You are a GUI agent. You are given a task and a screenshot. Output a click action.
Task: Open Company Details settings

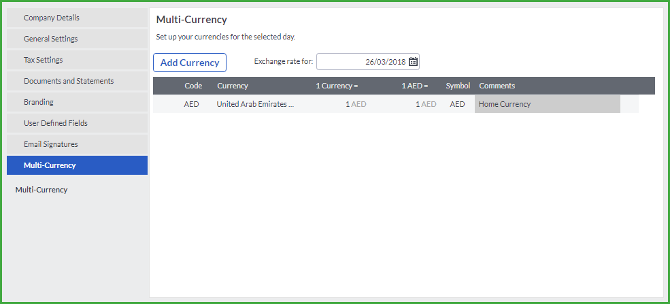pyautogui.click(x=78, y=18)
